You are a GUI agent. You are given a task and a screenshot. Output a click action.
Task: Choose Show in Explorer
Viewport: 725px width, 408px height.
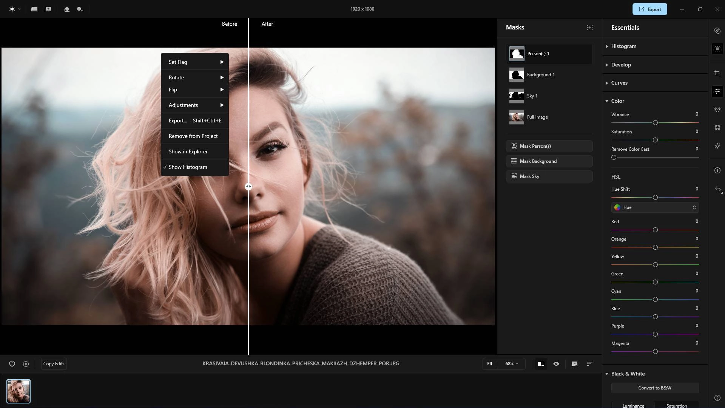[x=195, y=151]
